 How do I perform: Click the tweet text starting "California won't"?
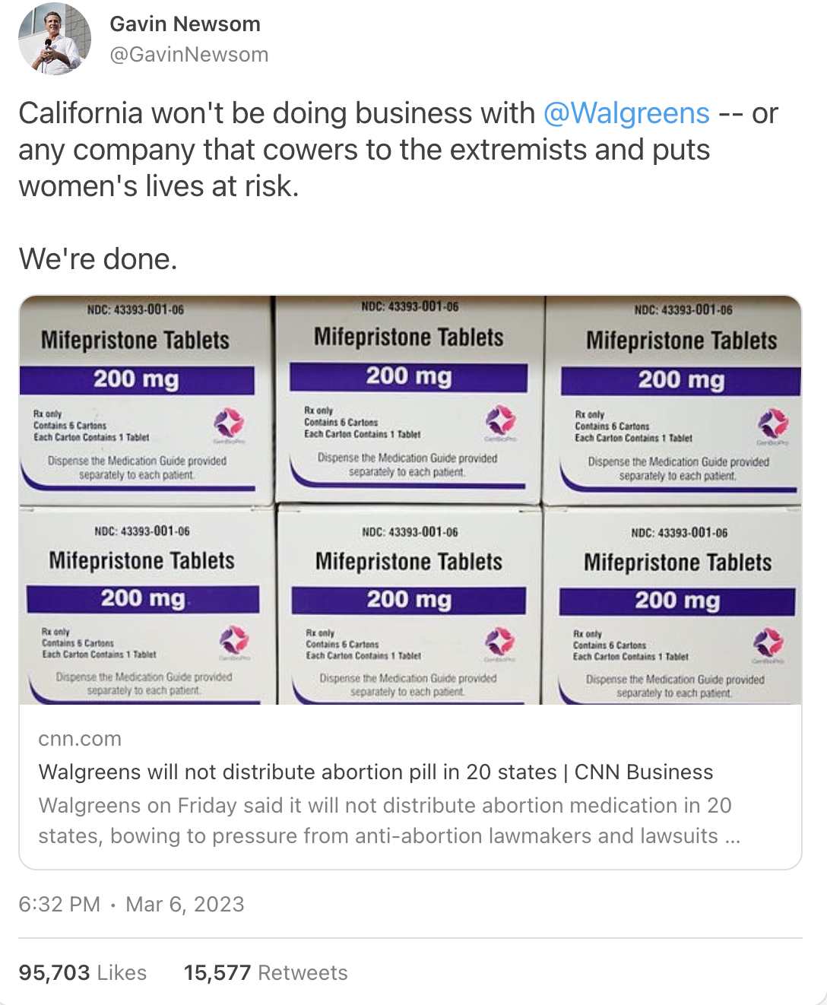[398, 150]
